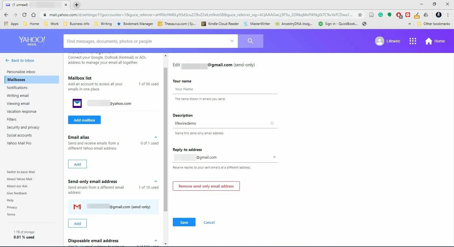Expand the search options dropdown arrow
This screenshot has height=247, width=454.
point(232,41)
